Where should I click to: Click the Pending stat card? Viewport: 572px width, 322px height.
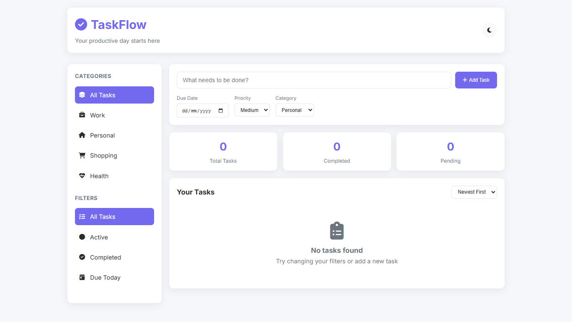click(451, 152)
